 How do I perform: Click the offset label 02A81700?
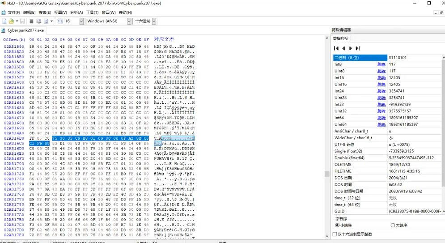(14, 164)
